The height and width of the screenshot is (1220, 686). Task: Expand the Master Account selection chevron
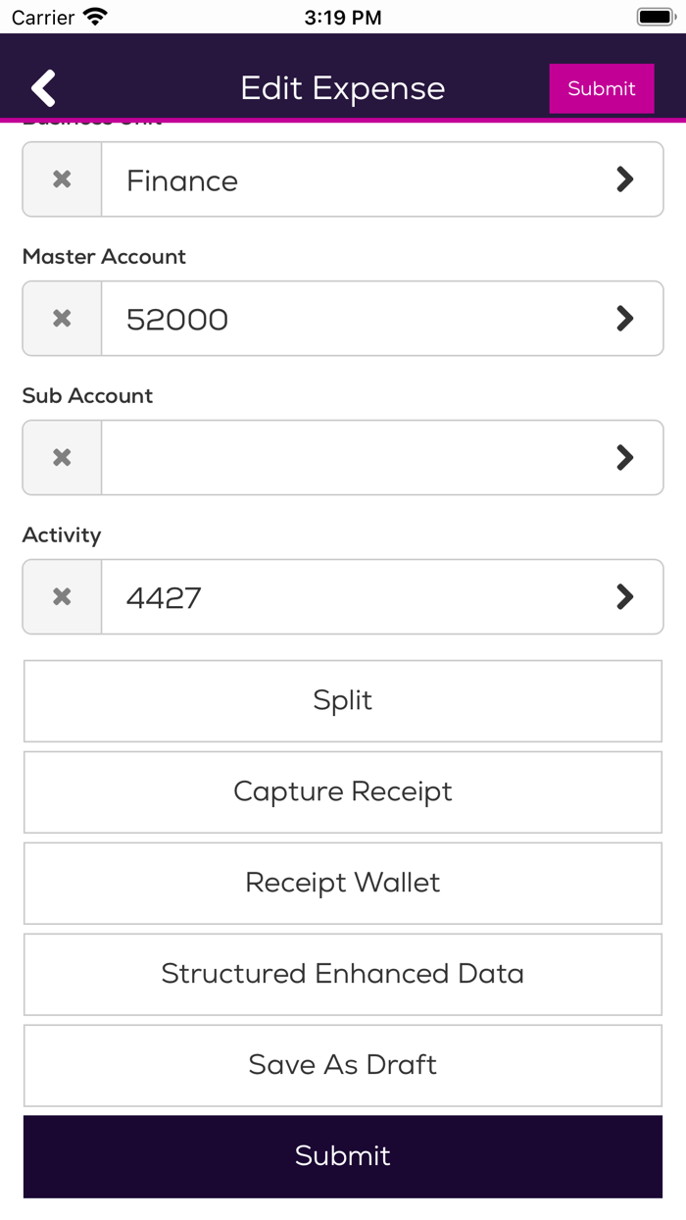625,318
